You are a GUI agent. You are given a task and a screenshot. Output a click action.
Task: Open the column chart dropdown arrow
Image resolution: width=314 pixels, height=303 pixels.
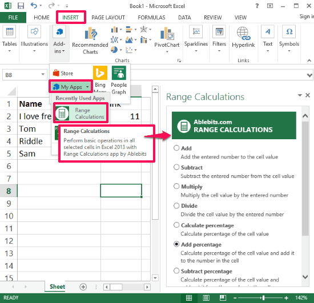pyautogui.click(x=121, y=30)
